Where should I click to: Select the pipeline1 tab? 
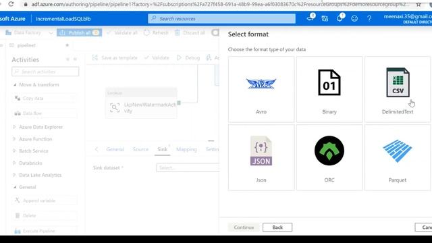pyautogui.click(x=26, y=45)
